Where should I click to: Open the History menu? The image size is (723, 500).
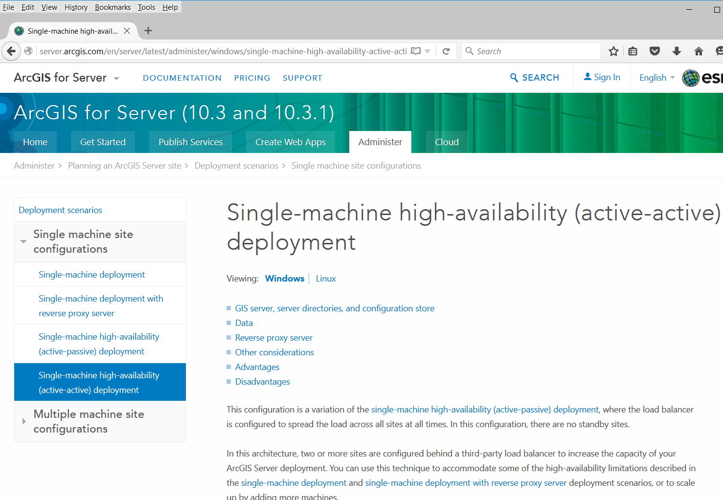[76, 7]
